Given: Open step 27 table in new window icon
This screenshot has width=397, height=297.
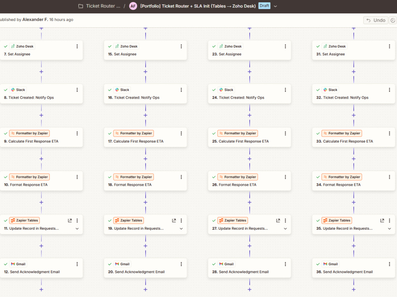Looking at the screenshot, I should point(278,221).
